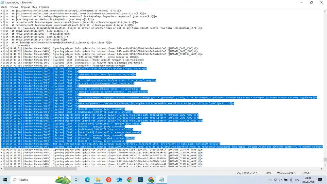The image size is (327, 184).
Task: Focus the Поиск taskbar search box
Action: click(x=41, y=180)
